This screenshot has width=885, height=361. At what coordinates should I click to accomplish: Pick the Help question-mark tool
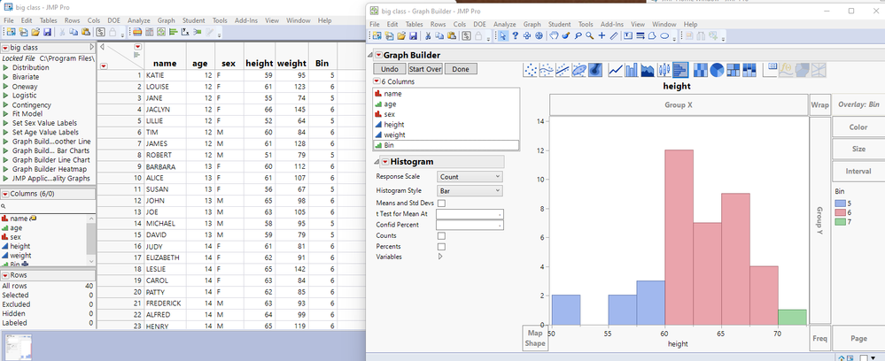click(x=515, y=35)
